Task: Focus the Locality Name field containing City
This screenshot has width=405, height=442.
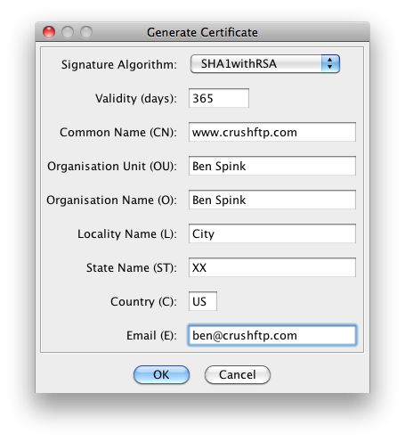Action: 272,233
